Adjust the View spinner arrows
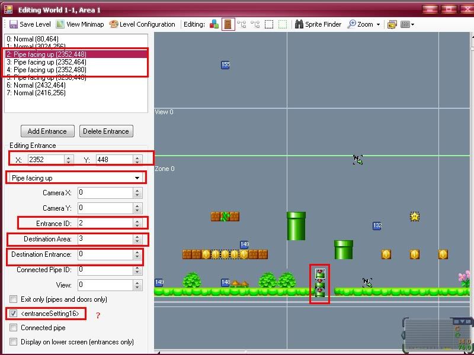The height and width of the screenshot is (355, 474). point(137,285)
